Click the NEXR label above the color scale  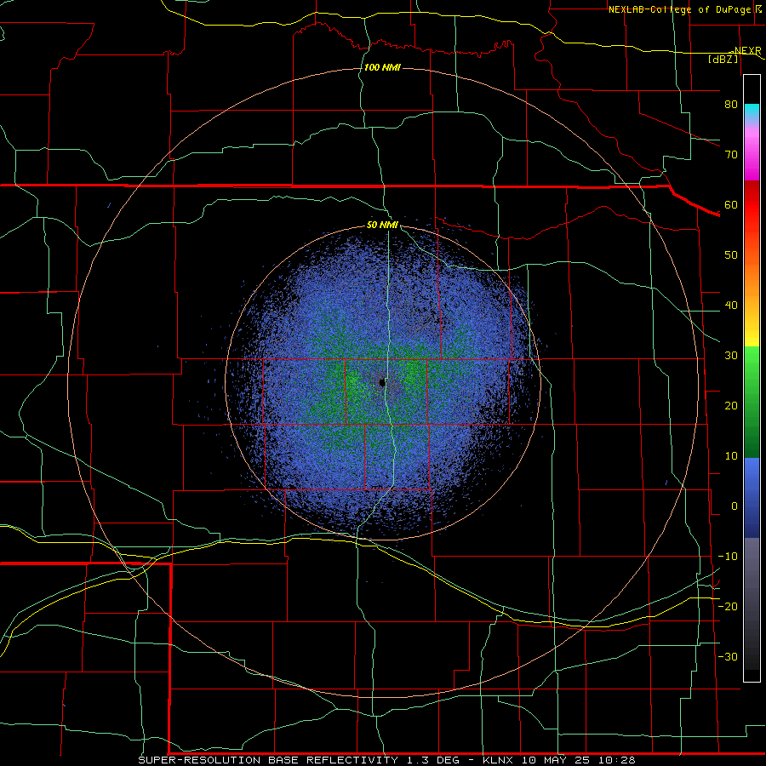747,51
